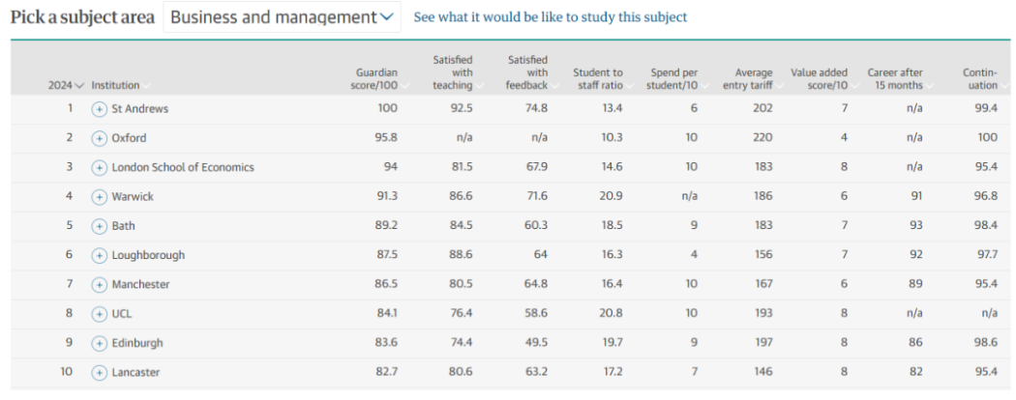Expand the St Andrews row plus icon
The image size is (1016, 400).
tap(99, 109)
